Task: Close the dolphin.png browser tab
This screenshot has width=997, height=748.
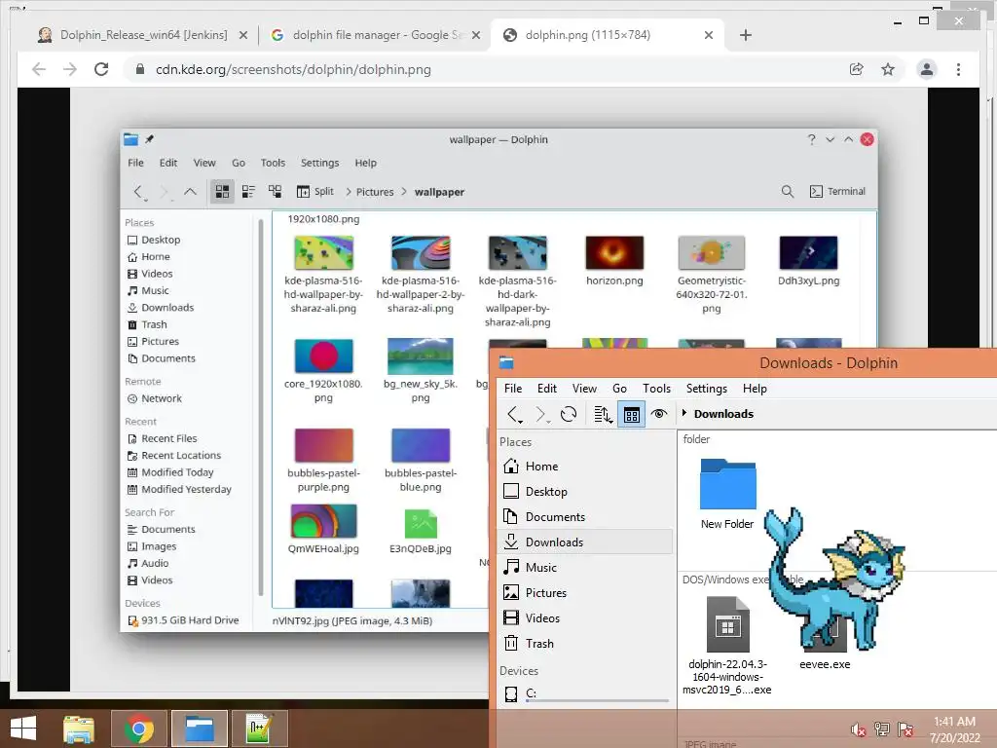Action: point(709,36)
